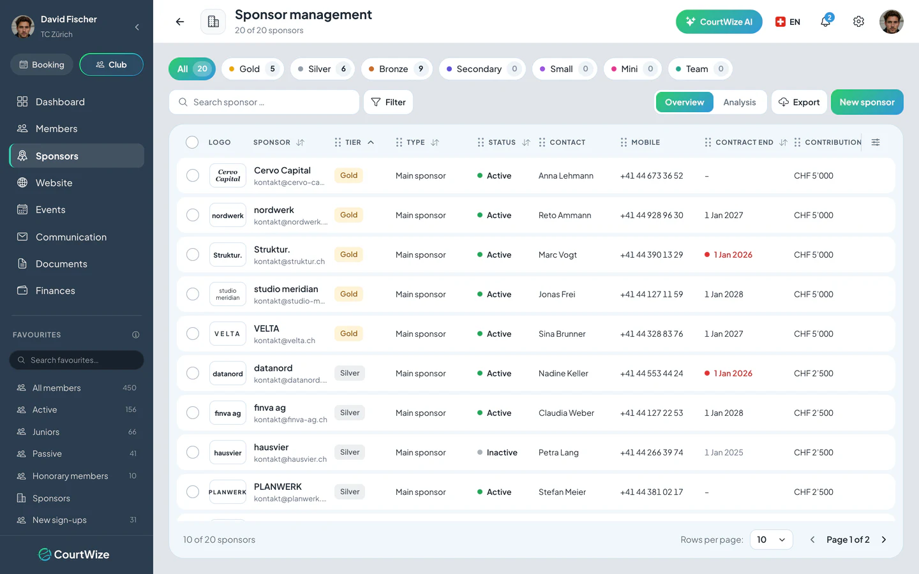
Task: Select the Struktur. row checkbox
Action: coord(193,254)
